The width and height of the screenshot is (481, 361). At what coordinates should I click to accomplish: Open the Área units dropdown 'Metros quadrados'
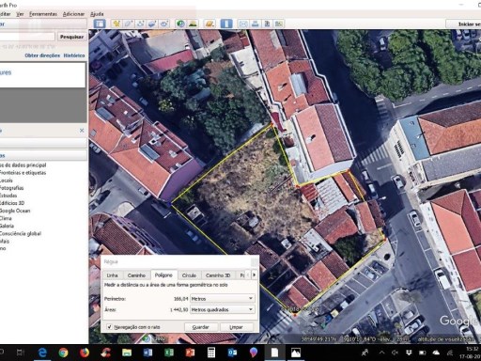[223, 309]
